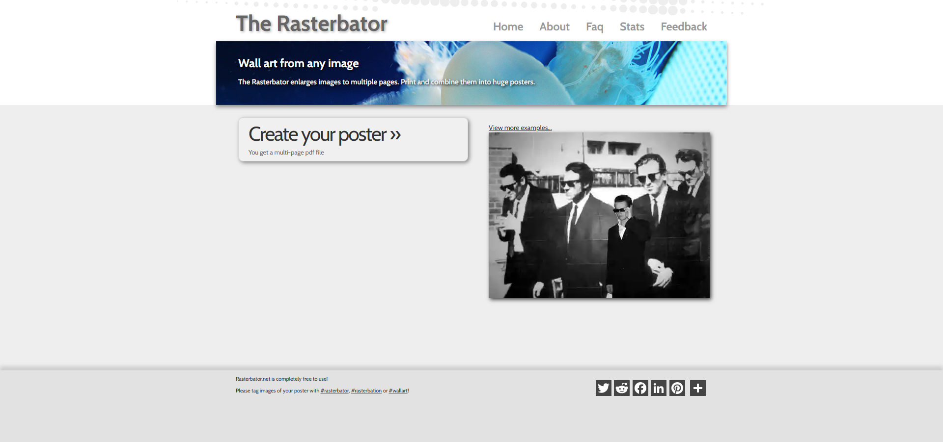Pin the page using Pinterest icon
Screen dimensions: 943x442
pyautogui.click(x=677, y=388)
